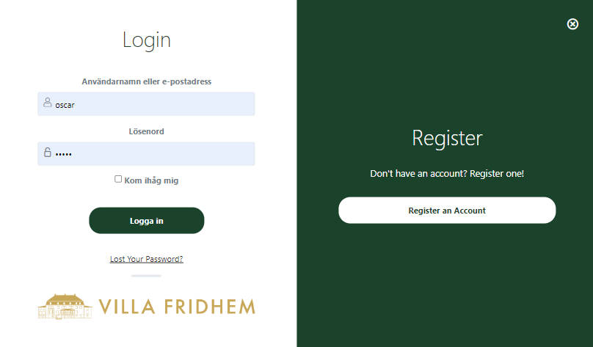Click Register an Account button

pyautogui.click(x=447, y=211)
